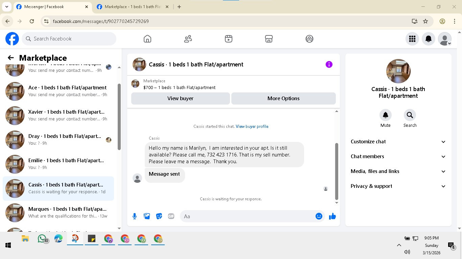Open the Windows Start menu
Screen dimensions: 462x259
[8, 245]
